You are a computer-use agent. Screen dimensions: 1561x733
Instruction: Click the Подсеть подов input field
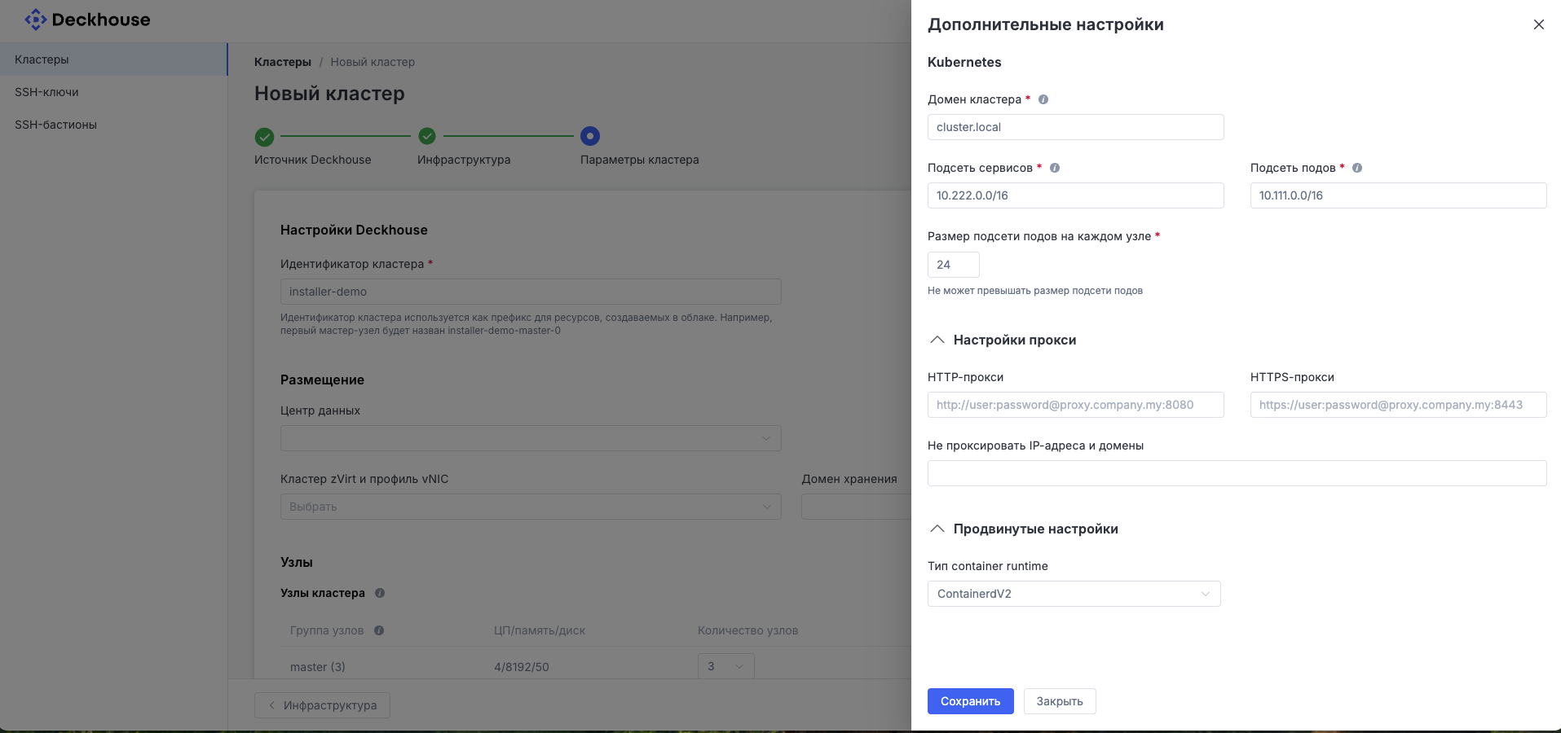(1398, 195)
